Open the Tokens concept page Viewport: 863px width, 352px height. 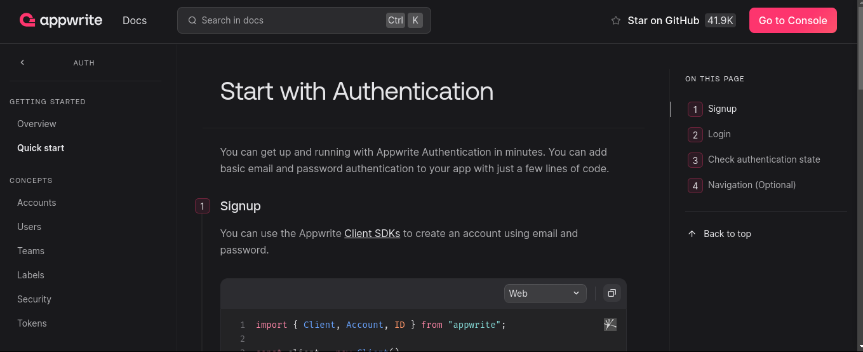pos(32,323)
